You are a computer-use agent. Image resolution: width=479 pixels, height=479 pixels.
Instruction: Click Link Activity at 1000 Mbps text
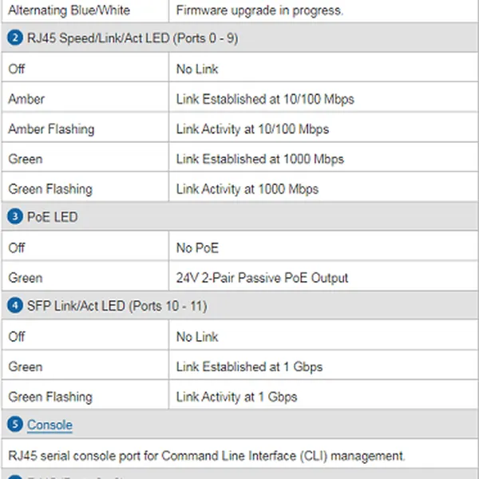click(247, 189)
